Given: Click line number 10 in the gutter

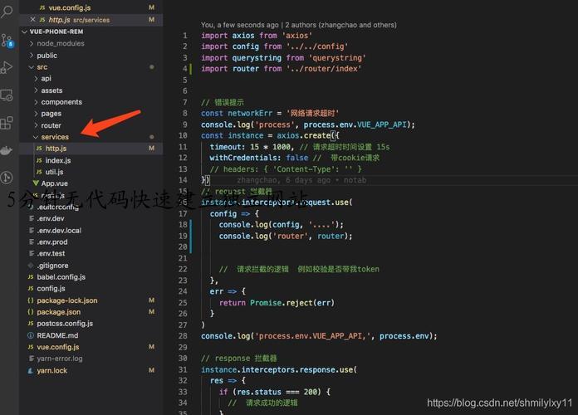Looking at the screenshot, I should pyautogui.click(x=183, y=135).
